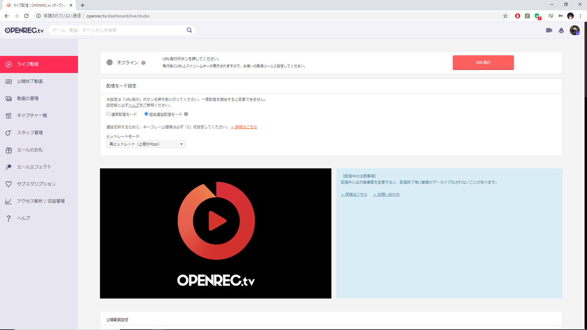The width and height of the screenshot is (587, 330).
Task: Click the ヘルプ question mark icon
Action: coord(8,218)
